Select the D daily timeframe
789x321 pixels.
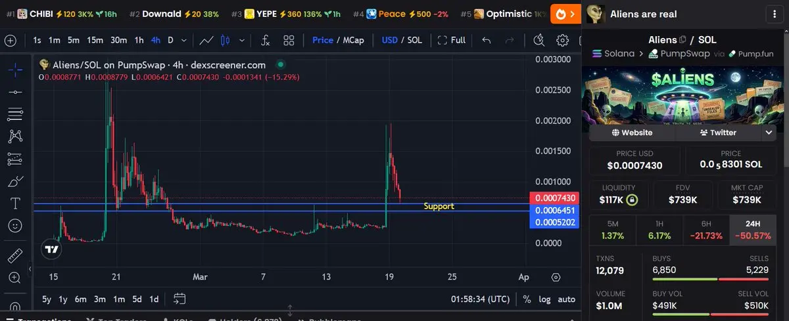point(171,40)
